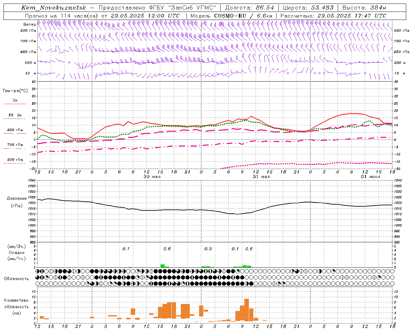The width and height of the screenshot is (411, 329).
Task: Select the 'Широта: 53.483' latitude value
Action: pos(308,8)
